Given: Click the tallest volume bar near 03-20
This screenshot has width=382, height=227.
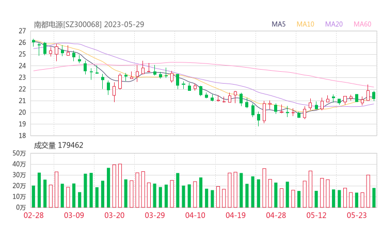Looking at the screenshot, I should [x=120, y=186].
